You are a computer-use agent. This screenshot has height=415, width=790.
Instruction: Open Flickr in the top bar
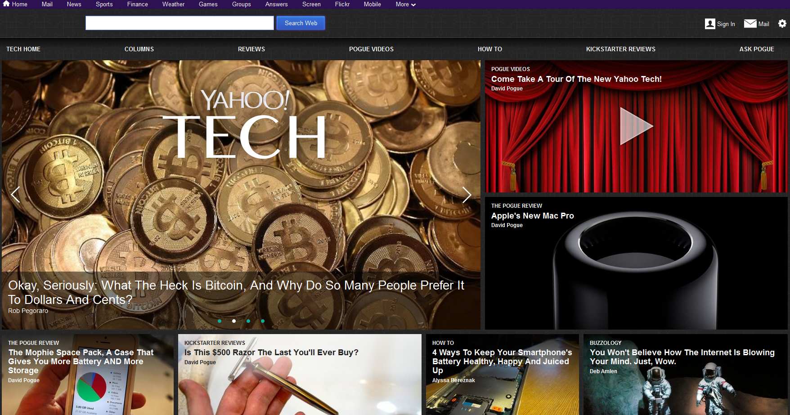pos(342,4)
